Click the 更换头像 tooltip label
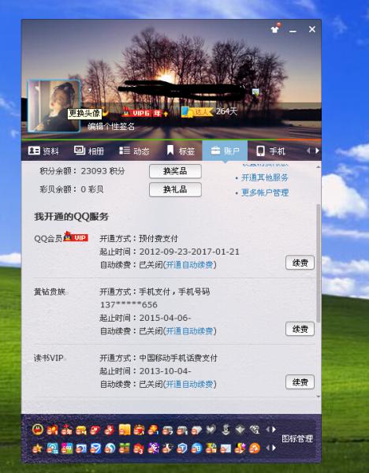Viewport: 369px width, 473px height. (x=84, y=114)
